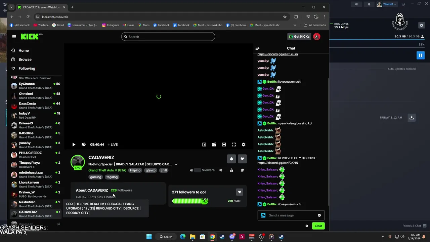Click the Kick Search box

(168, 37)
